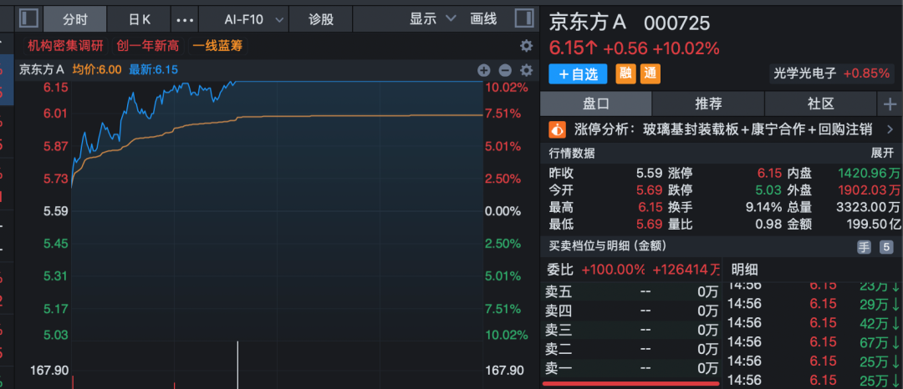This screenshot has height=389, width=903.
Task: Open the 显示 dropdown menu
Action: [x=433, y=19]
